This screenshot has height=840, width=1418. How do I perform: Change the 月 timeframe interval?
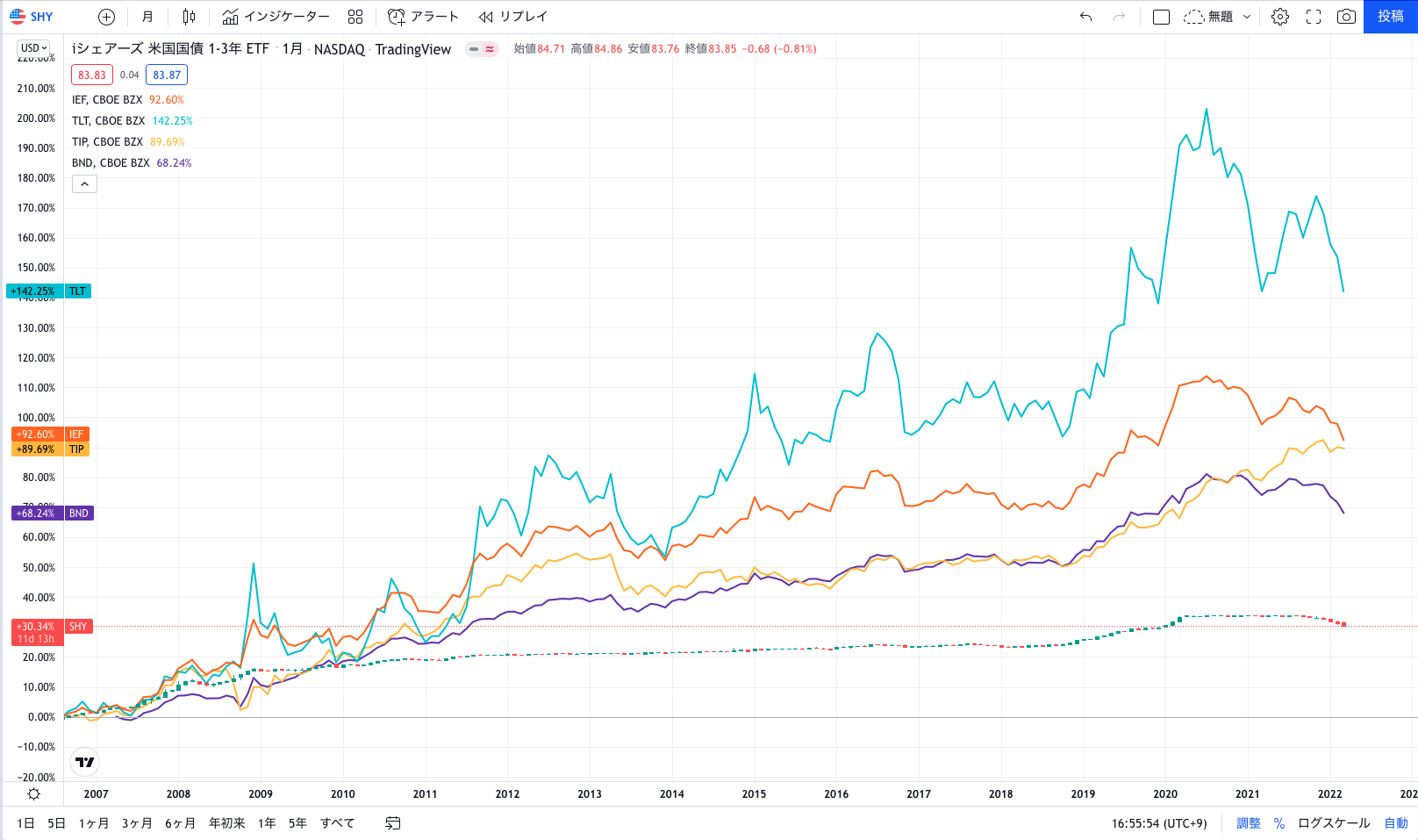pos(147,17)
